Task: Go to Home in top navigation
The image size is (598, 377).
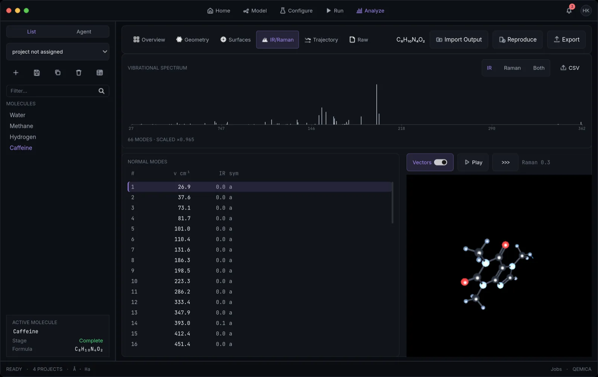Action: 219,10
